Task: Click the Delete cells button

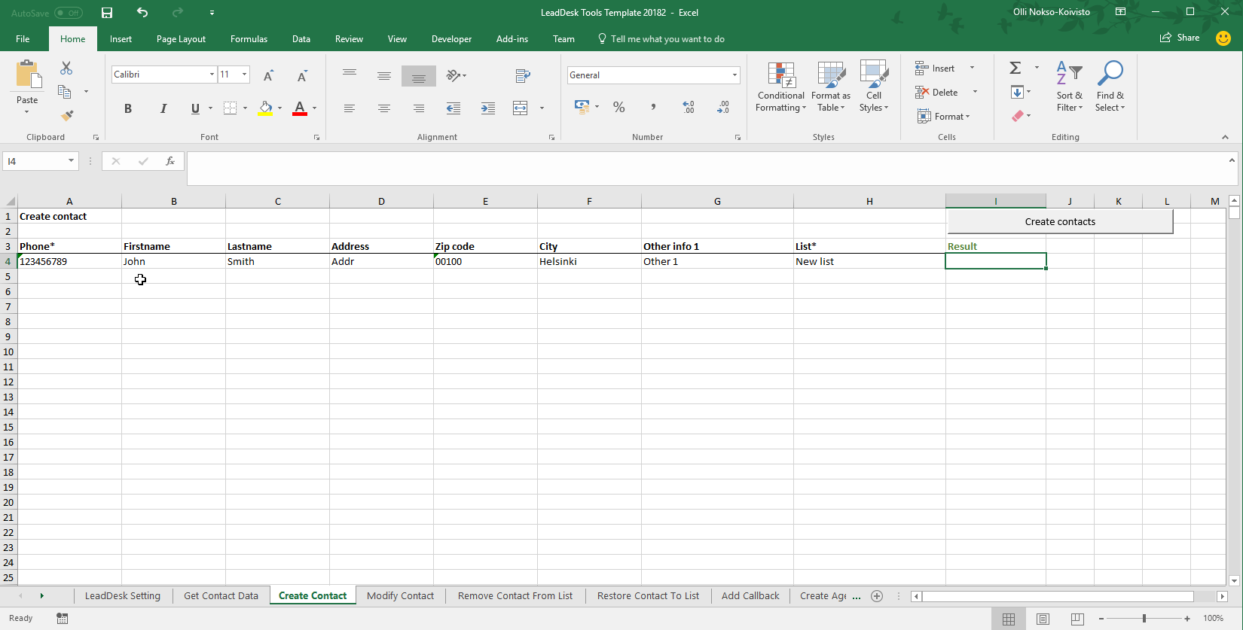Action: click(x=936, y=93)
